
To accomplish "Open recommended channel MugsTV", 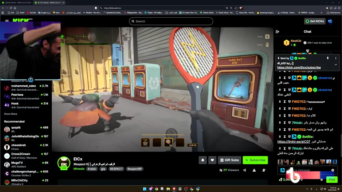I will coord(26,165).
